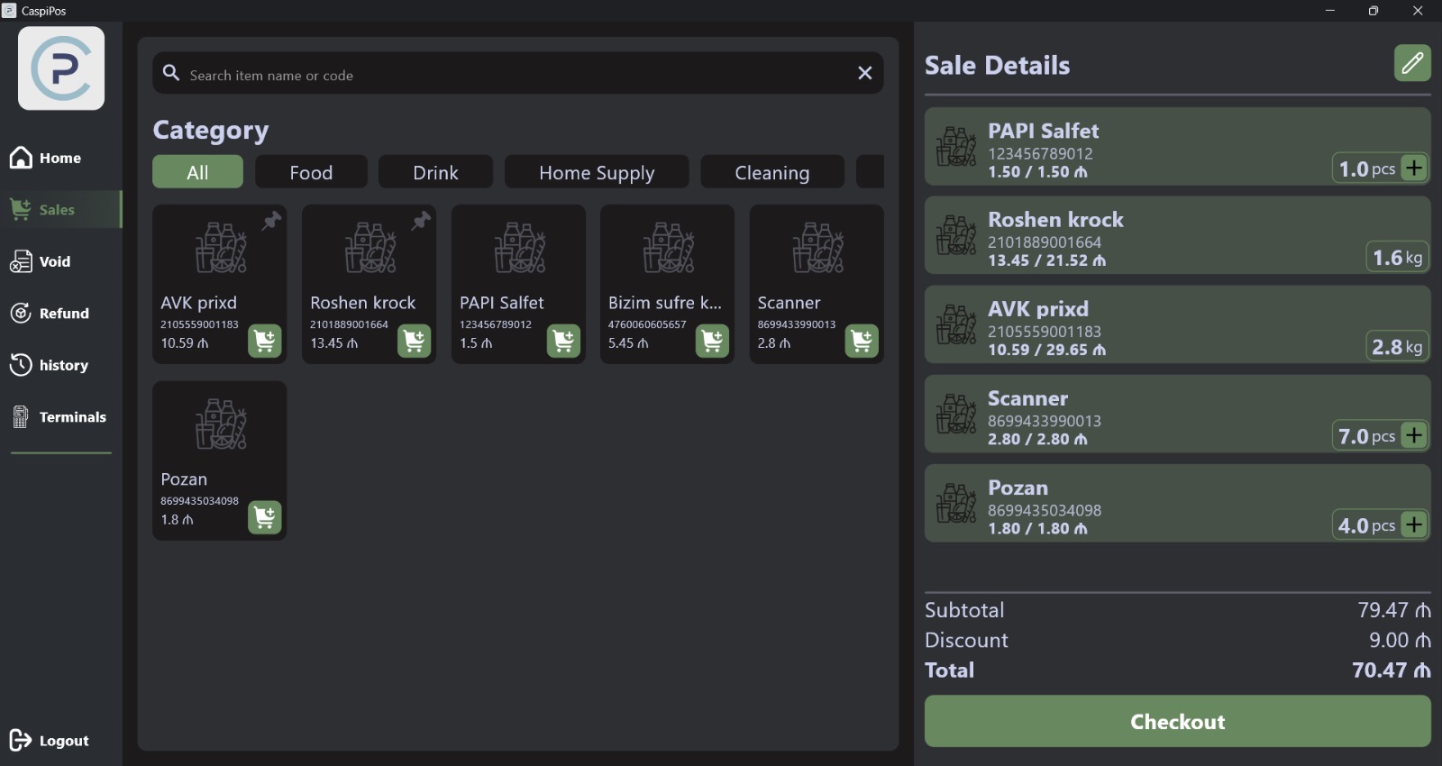The width and height of the screenshot is (1442, 766).
Task: Click the edit pencil icon in Sale Details
Action: (1412, 63)
